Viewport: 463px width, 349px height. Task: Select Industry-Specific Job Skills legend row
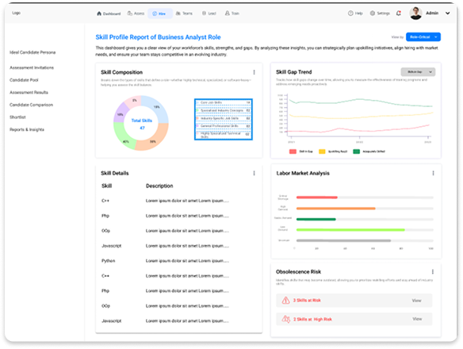[x=224, y=118]
